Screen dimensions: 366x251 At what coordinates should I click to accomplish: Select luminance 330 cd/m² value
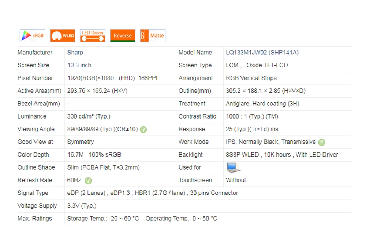tap(89, 116)
